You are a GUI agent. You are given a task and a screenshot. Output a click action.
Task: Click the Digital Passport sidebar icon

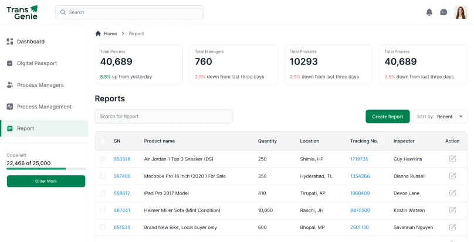coord(10,63)
